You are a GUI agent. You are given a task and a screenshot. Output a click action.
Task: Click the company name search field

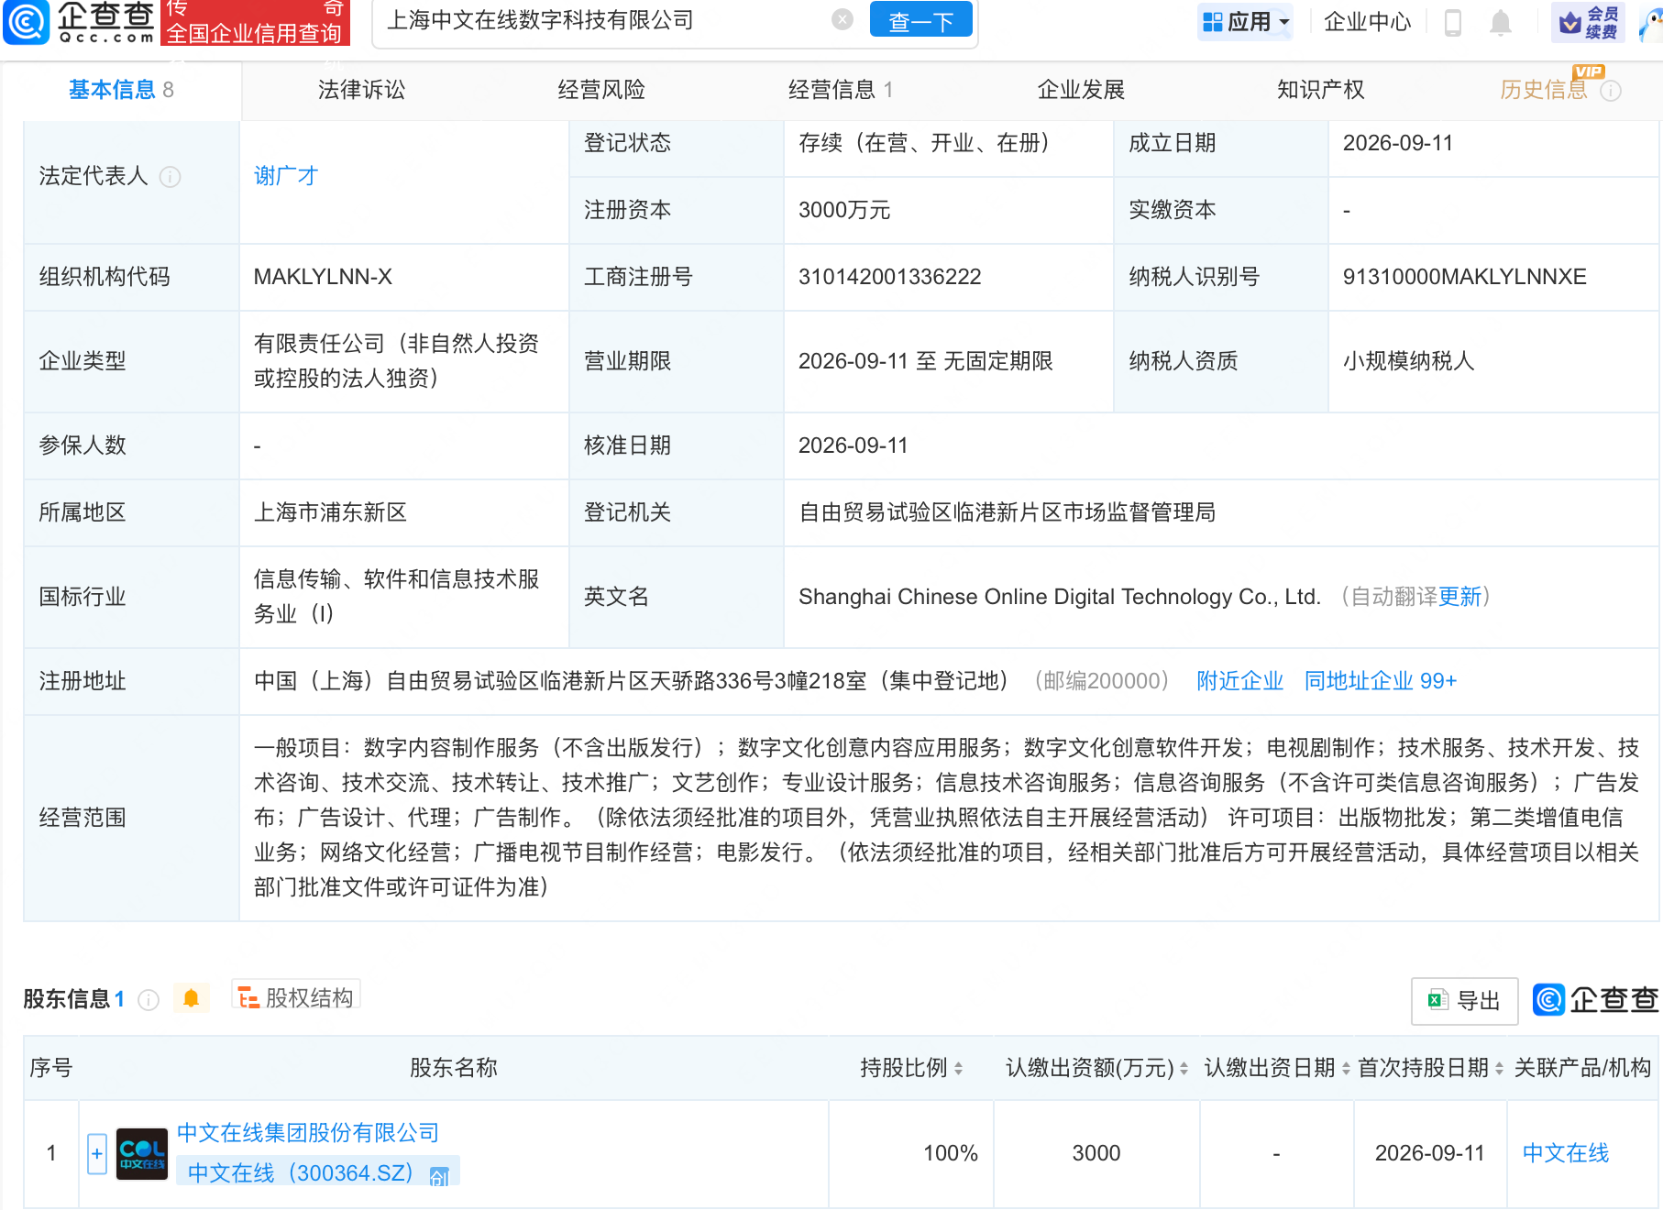pyautogui.click(x=605, y=20)
